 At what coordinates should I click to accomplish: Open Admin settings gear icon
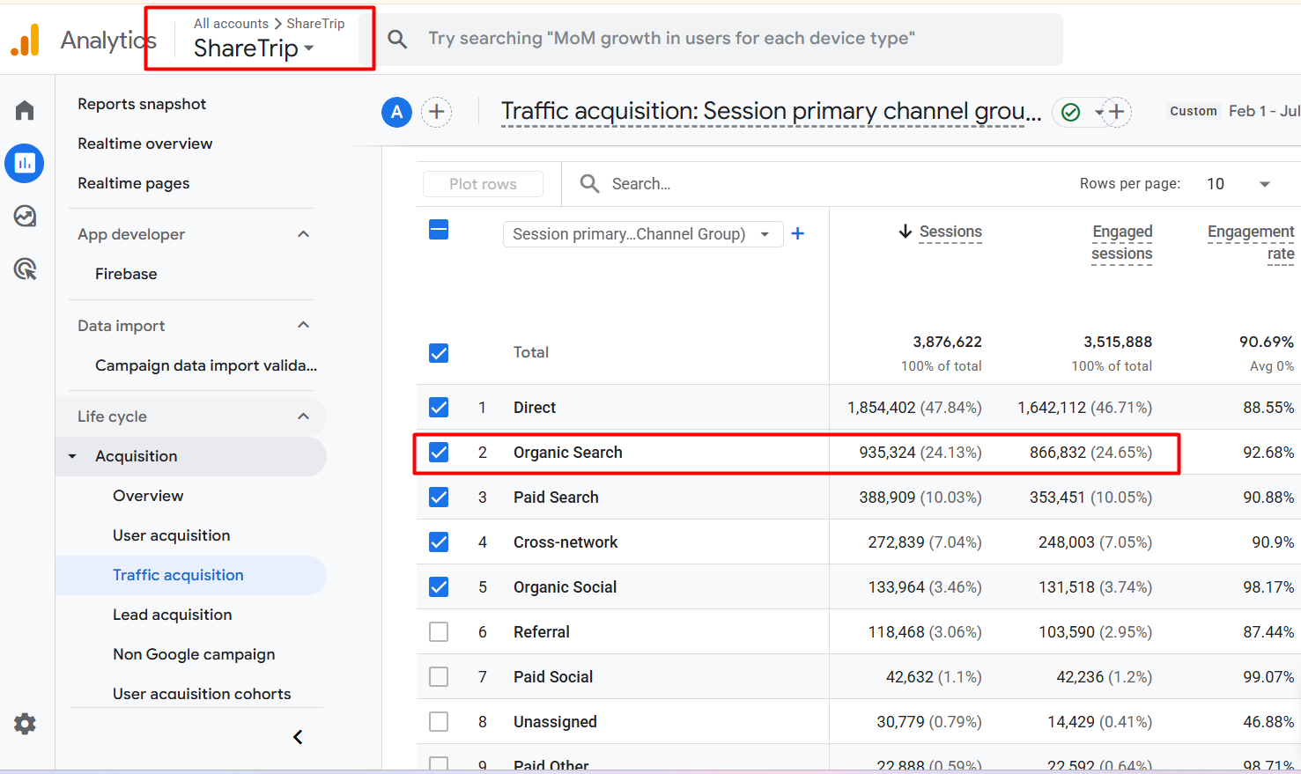click(x=25, y=724)
